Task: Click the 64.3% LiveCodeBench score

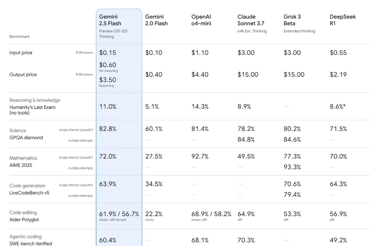Action: (338, 184)
